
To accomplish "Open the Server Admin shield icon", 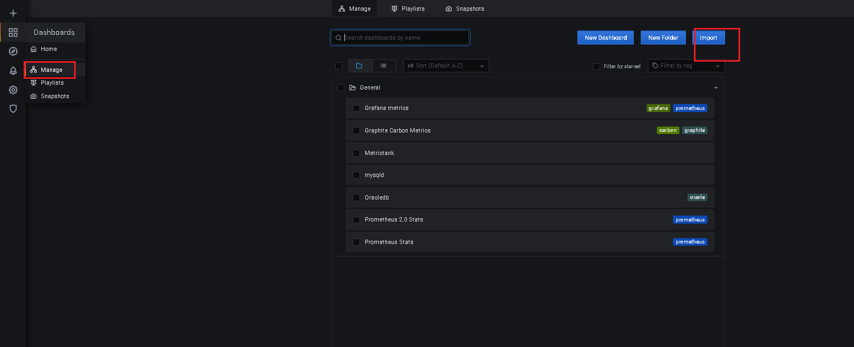I will (13, 109).
